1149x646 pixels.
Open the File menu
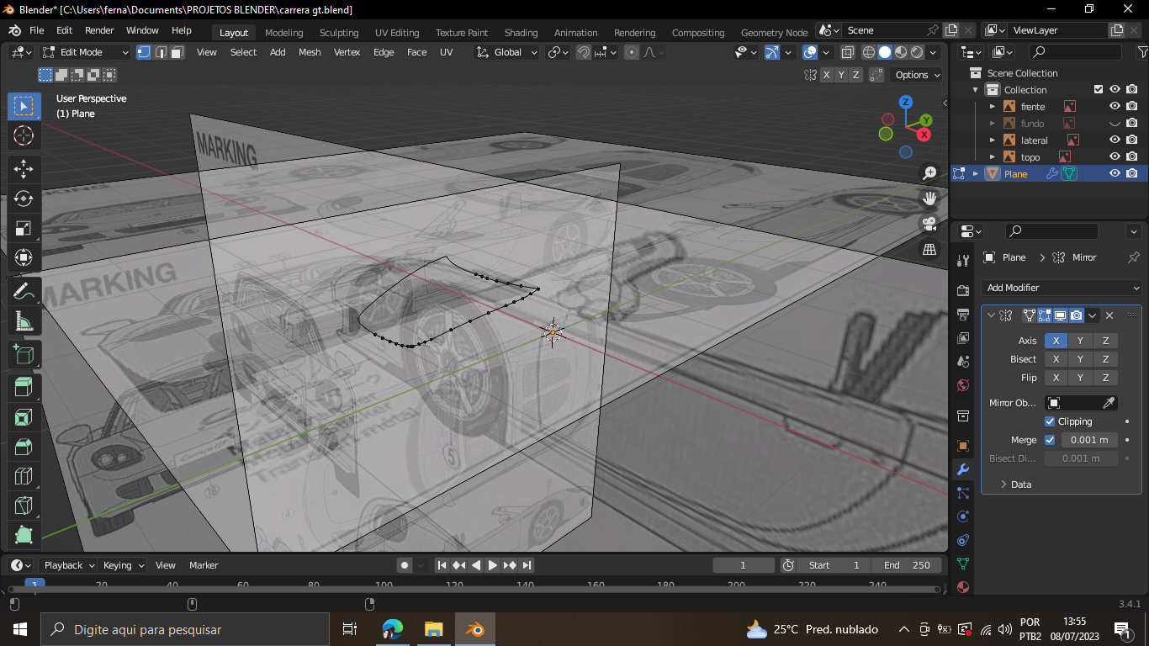pyautogui.click(x=37, y=30)
